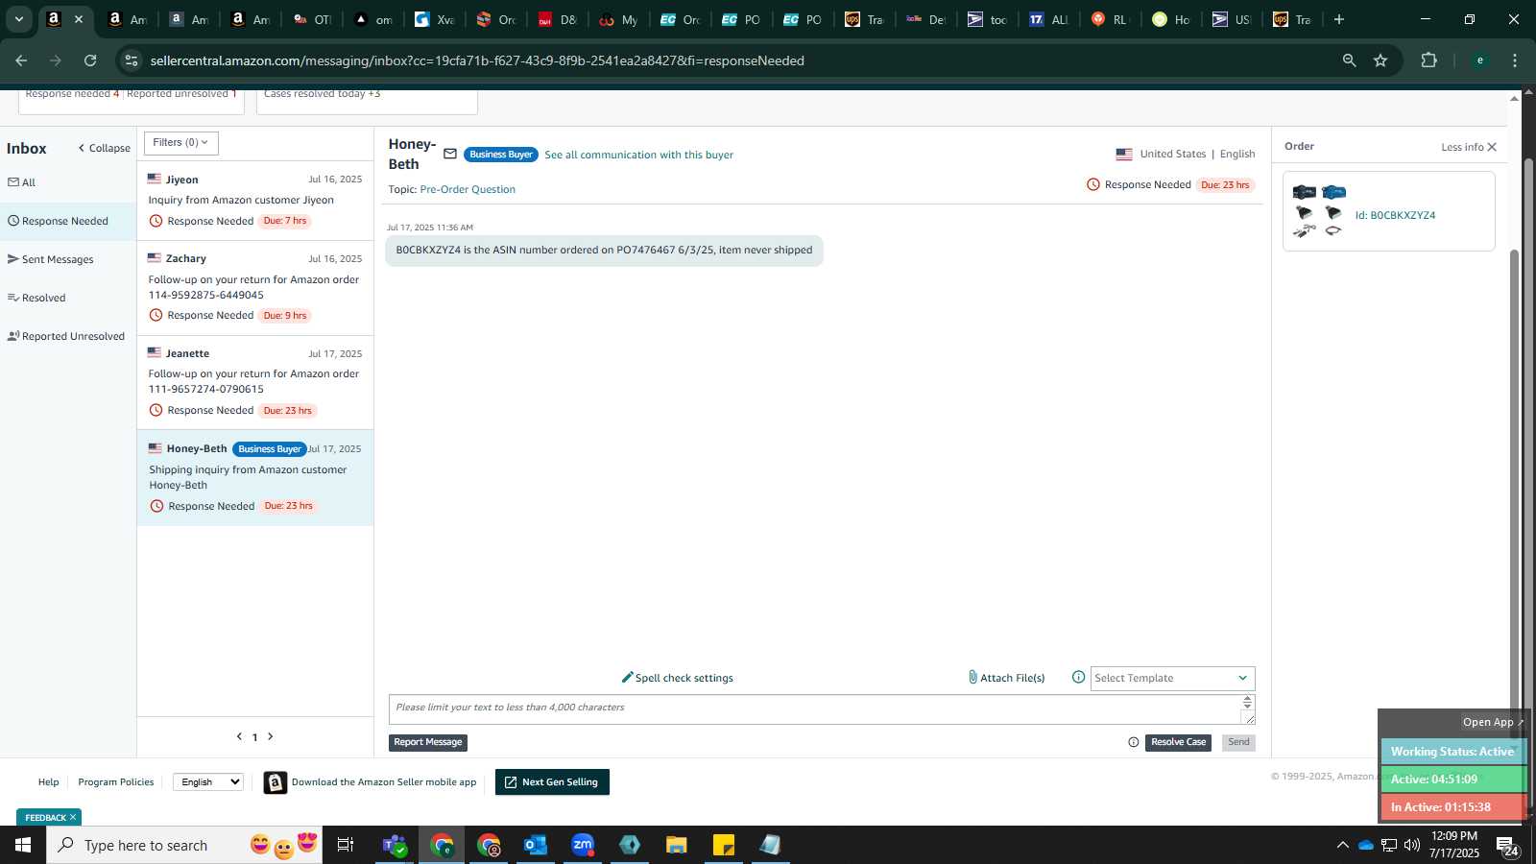The width and height of the screenshot is (1536, 864).
Task: Open Jeanette's return follow-up message
Action: point(255,381)
